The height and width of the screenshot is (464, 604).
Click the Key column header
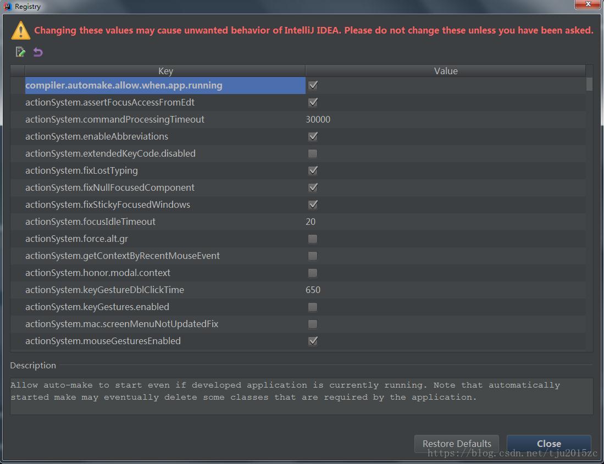click(165, 71)
